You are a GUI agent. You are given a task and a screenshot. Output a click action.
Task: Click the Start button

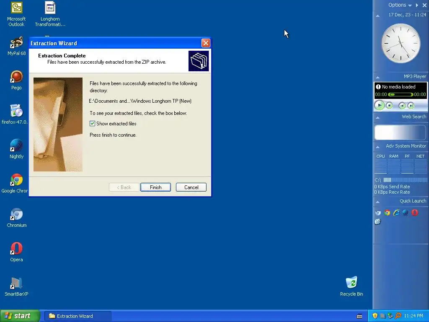tap(20, 316)
